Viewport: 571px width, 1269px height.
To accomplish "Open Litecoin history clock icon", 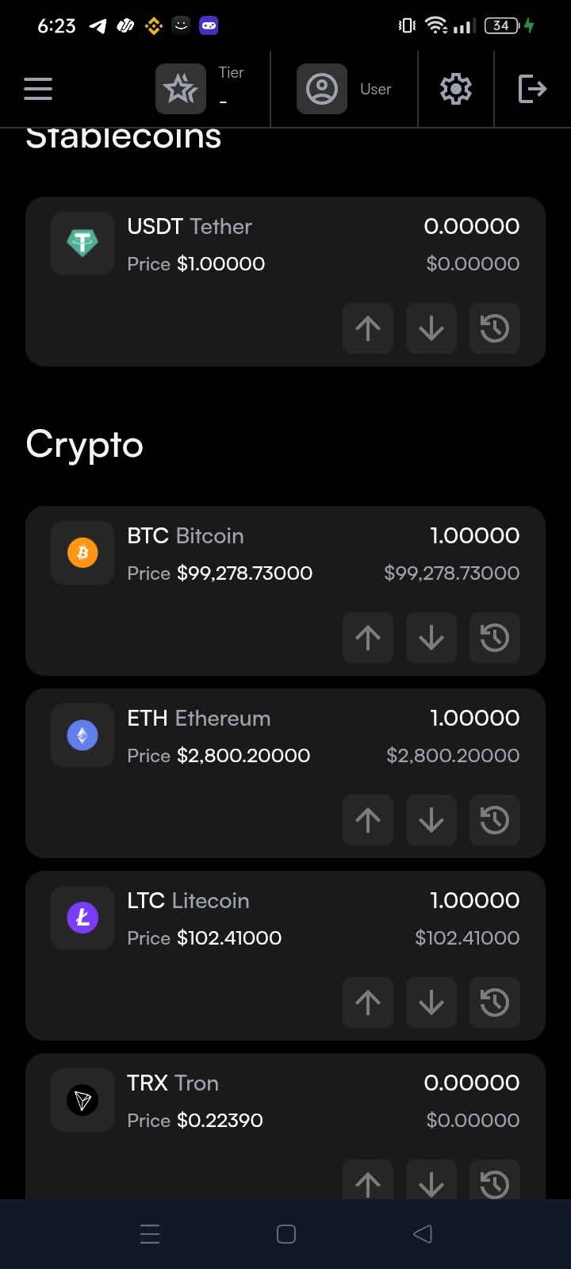I will (x=495, y=1003).
